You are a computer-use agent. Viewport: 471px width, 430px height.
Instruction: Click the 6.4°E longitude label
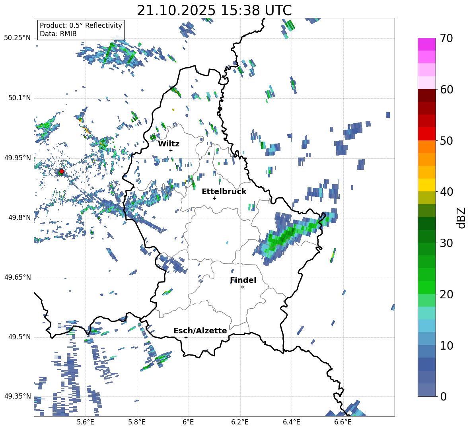click(291, 422)
